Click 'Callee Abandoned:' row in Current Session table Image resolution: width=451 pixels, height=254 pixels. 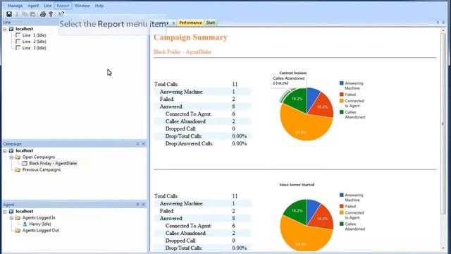coord(203,121)
